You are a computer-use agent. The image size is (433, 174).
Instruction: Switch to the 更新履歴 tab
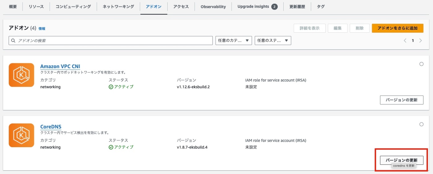pyautogui.click(x=297, y=6)
